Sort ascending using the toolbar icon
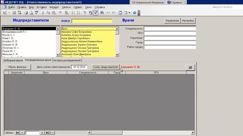Screen dimensions: 243x136 point(73,12)
